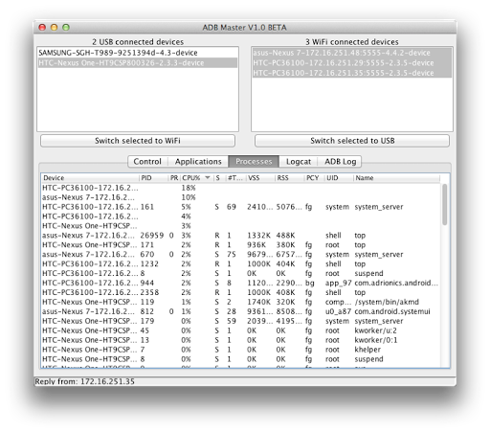Viewport: 490px width, 433px height.
Task: Open the Logcat tab
Action: [x=299, y=162]
